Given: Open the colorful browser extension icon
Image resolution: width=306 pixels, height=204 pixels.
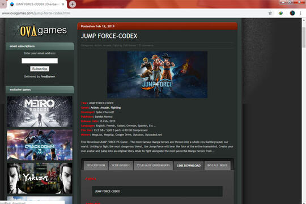Looking at the screenshot, I should 280,13.
